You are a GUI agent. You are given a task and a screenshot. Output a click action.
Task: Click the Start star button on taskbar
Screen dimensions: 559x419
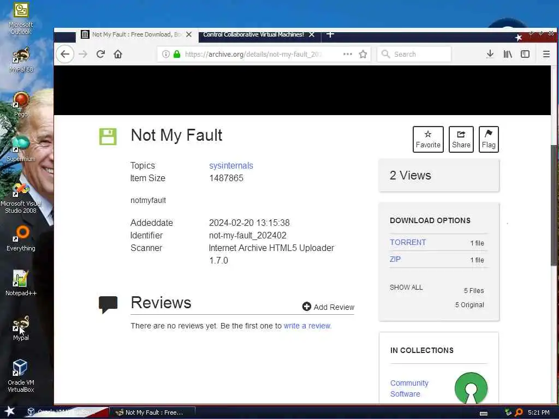(x=10, y=411)
